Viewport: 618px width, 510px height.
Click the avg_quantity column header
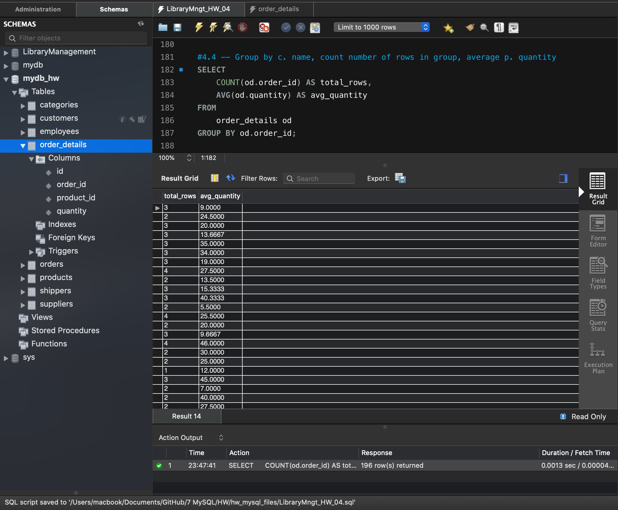220,196
